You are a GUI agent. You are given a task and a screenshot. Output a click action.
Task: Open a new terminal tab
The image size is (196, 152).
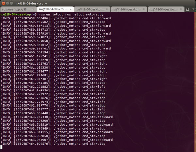coord(188,9)
